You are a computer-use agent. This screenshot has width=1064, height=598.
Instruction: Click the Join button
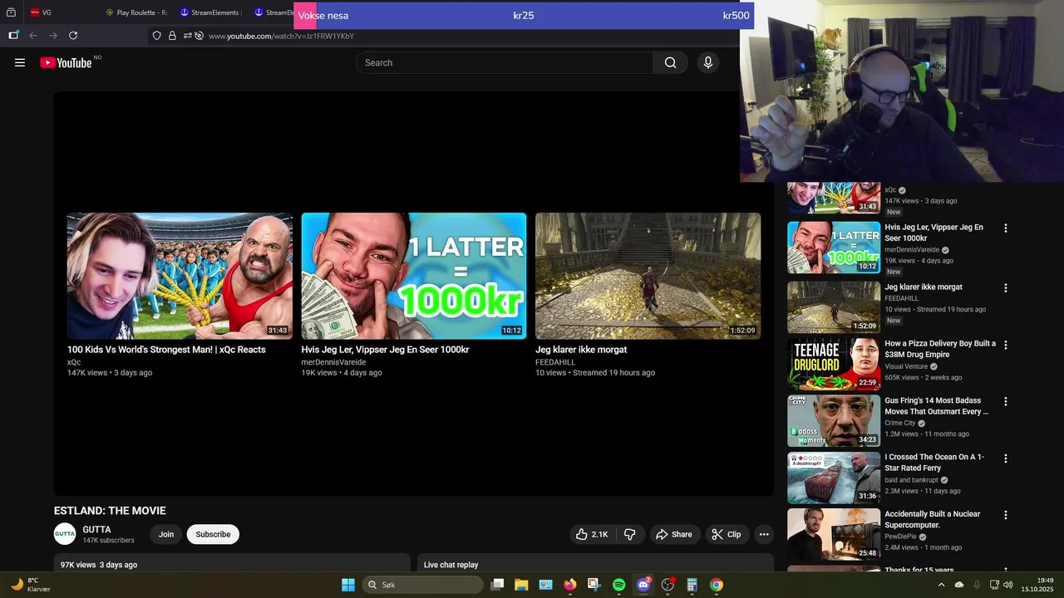click(166, 534)
